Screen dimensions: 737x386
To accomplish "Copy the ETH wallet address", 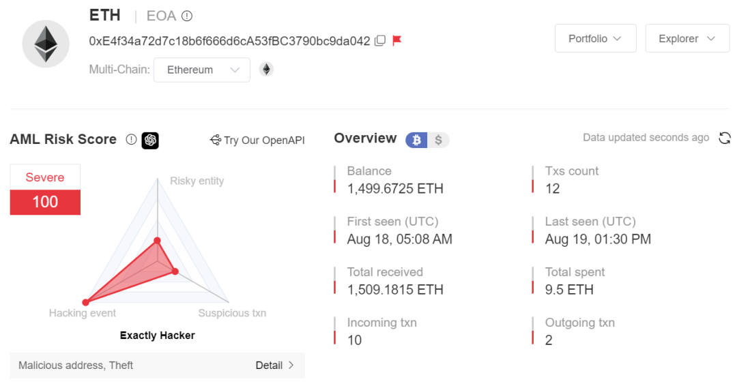I will [x=380, y=41].
